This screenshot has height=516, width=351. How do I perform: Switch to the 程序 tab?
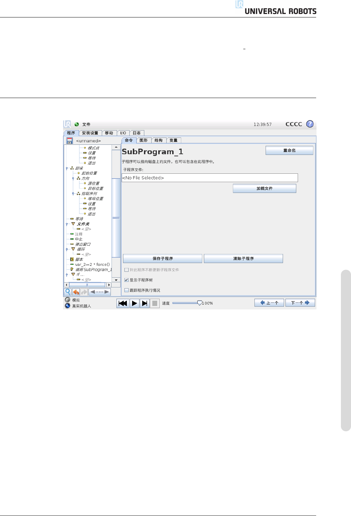coord(71,133)
